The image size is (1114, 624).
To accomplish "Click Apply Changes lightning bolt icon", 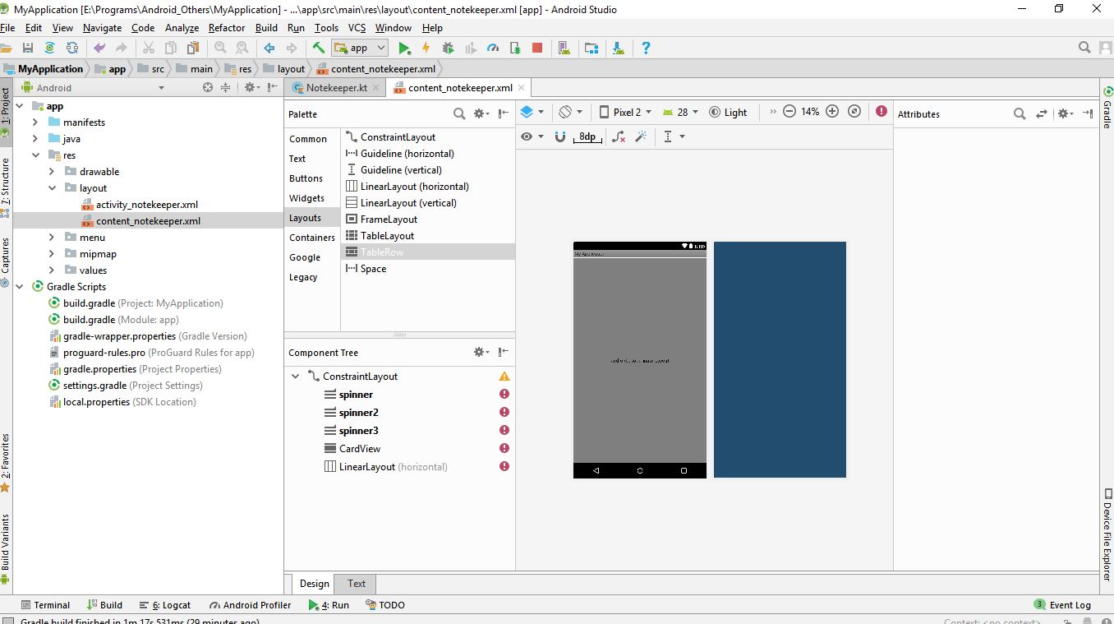I will click(426, 48).
